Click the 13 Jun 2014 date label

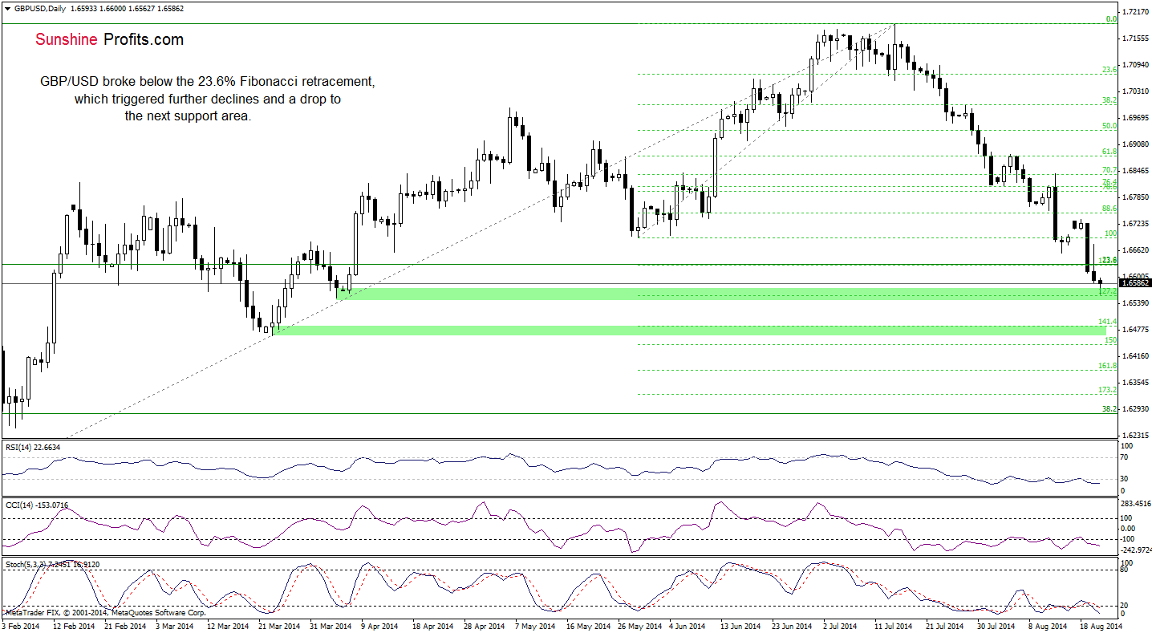click(741, 625)
